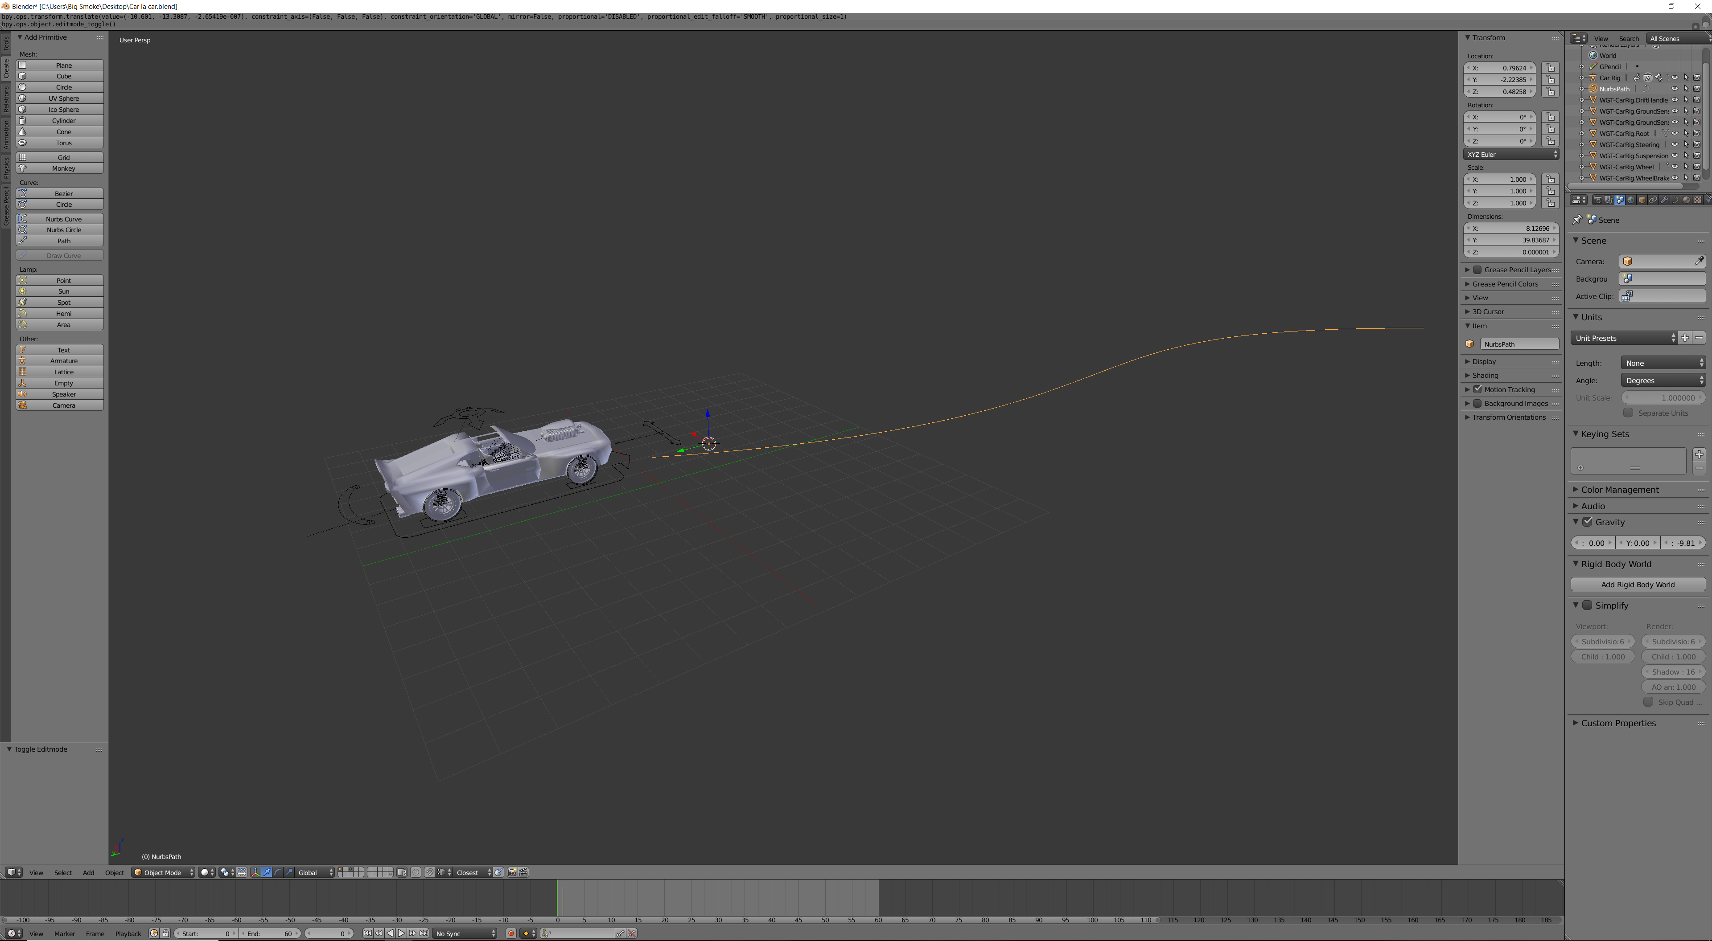The image size is (1712, 941).
Task: Add a Monkey mesh primitive
Action: point(60,169)
